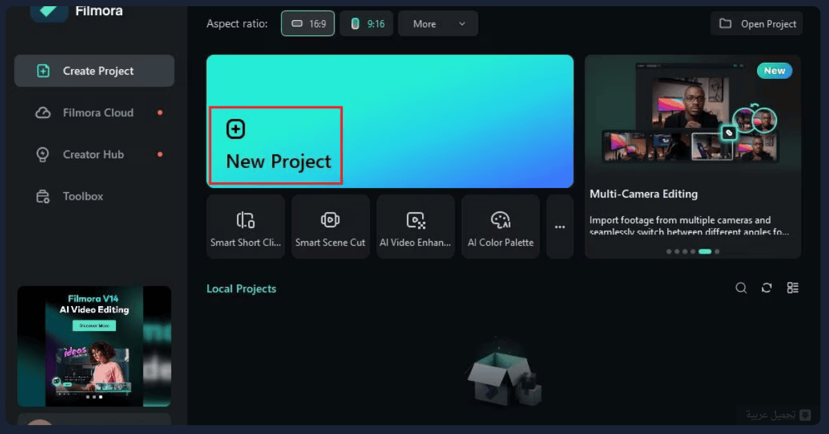Open the AI Video Enhancer tool
The image size is (829, 434).
tap(415, 227)
